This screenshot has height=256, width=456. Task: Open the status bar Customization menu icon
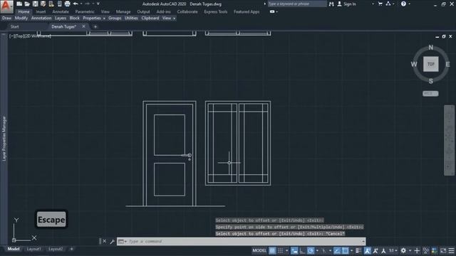point(451,250)
